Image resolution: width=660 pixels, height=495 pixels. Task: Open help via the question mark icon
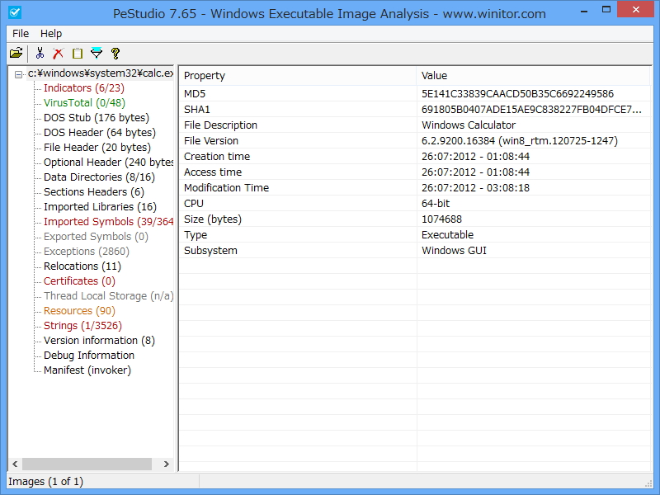[x=116, y=53]
